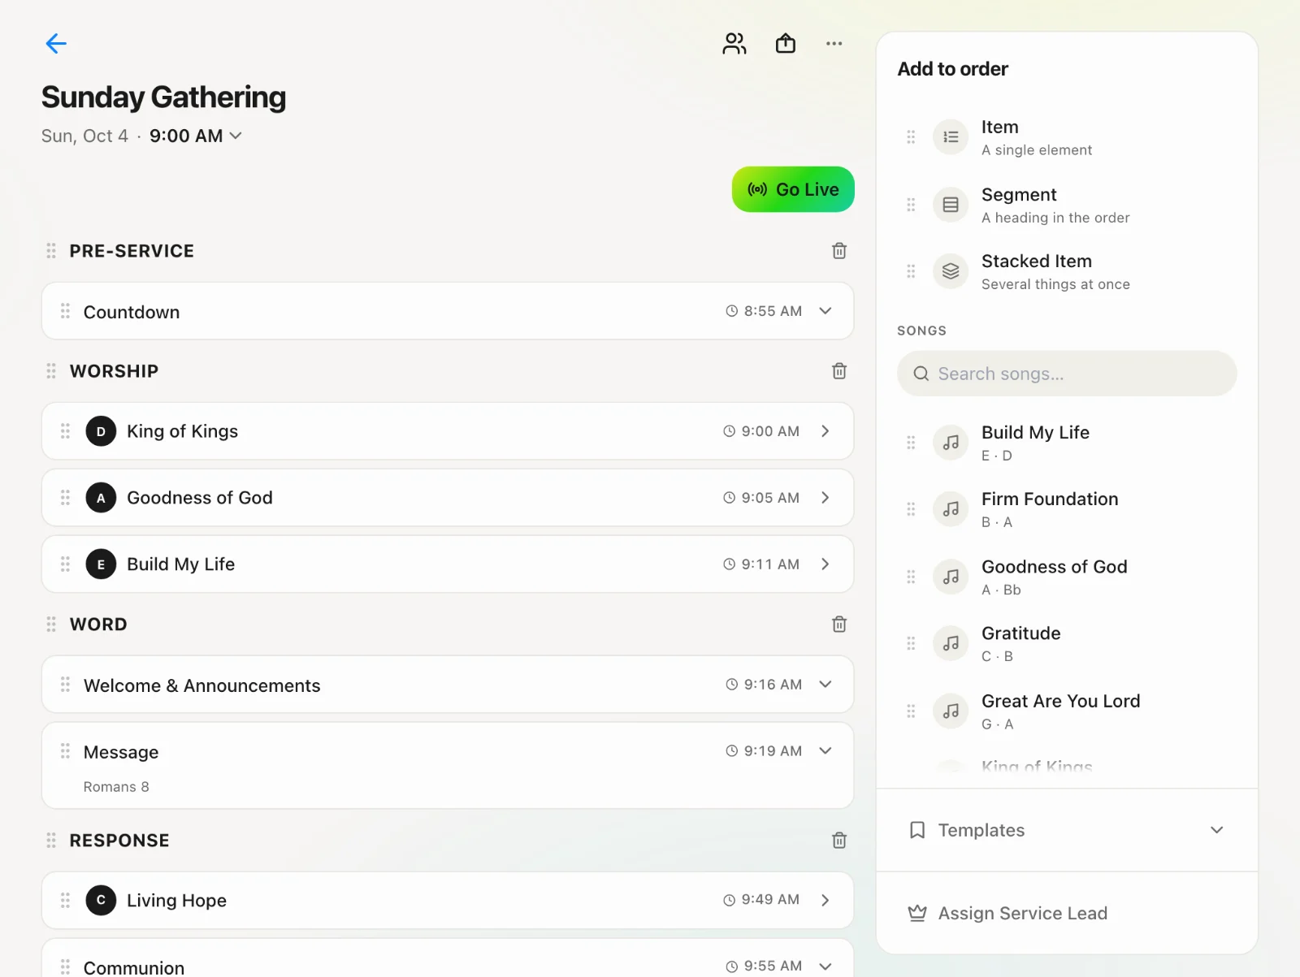Open Living Hope details chevron
The width and height of the screenshot is (1300, 977).
825,900
